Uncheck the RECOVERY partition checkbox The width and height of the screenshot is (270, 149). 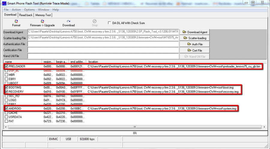(6, 92)
